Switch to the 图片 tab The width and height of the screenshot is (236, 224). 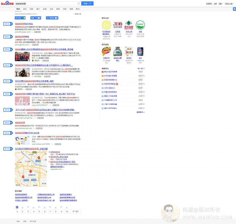tap(38, 9)
